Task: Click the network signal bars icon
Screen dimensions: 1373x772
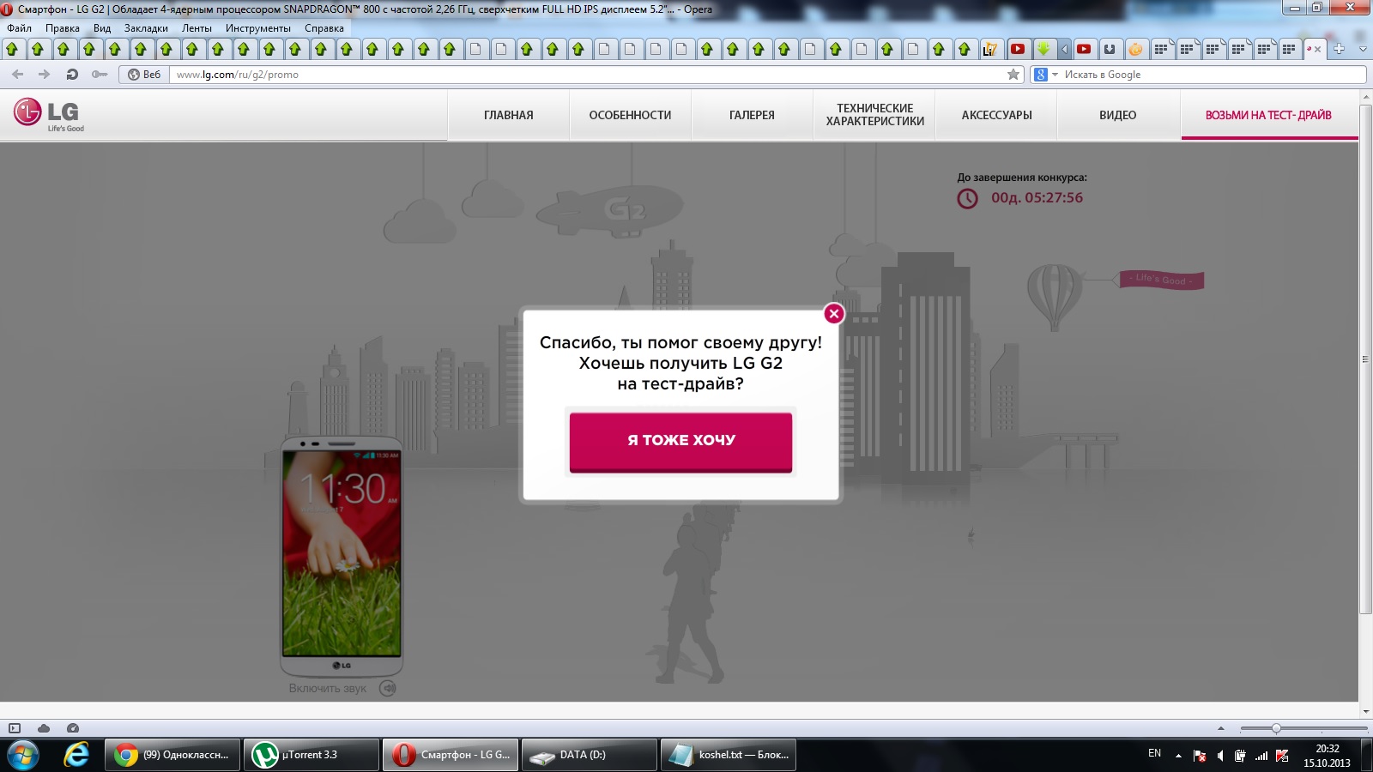Action: (1261, 756)
